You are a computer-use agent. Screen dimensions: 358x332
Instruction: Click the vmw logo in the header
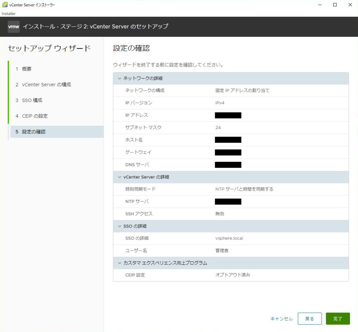pyautogui.click(x=14, y=27)
